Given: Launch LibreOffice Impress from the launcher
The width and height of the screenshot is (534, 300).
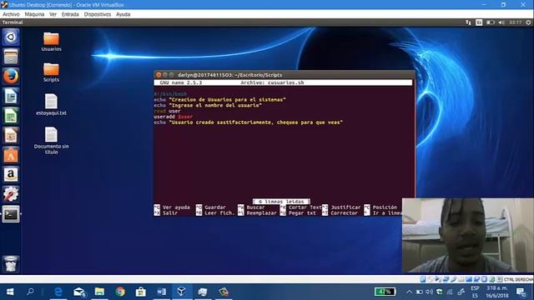Looking at the screenshot, I should 11,135.
